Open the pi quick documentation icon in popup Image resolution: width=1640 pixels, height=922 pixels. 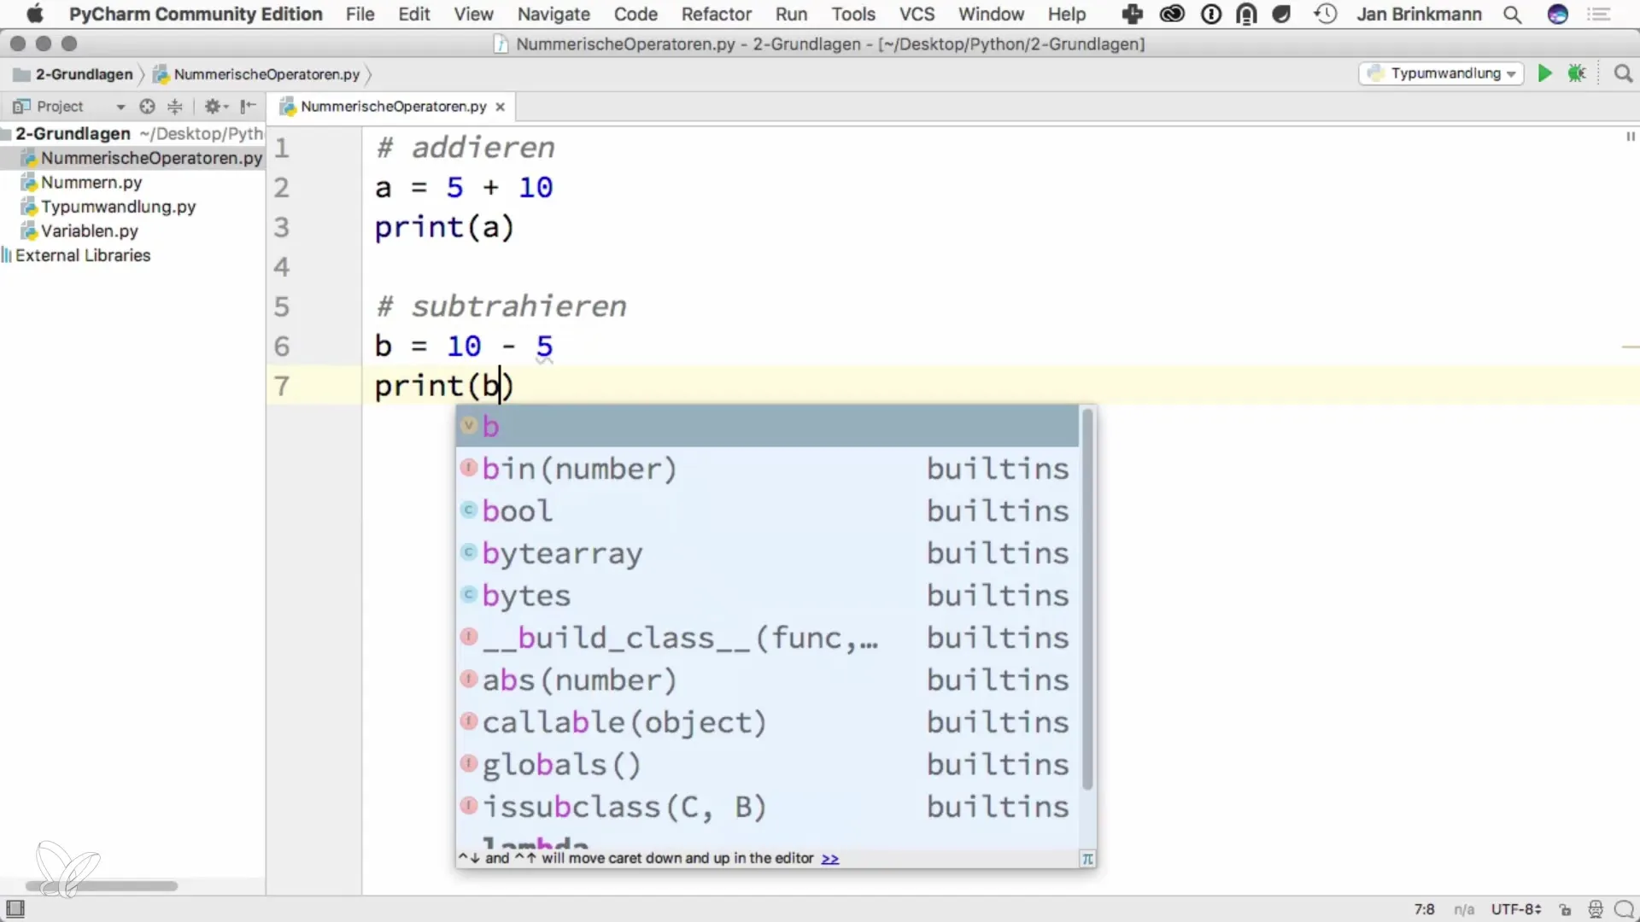click(1087, 859)
